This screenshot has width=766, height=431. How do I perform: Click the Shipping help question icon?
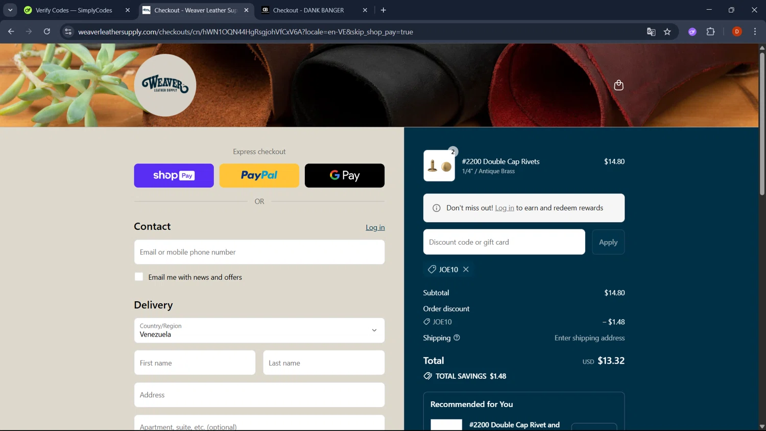point(457,338)
